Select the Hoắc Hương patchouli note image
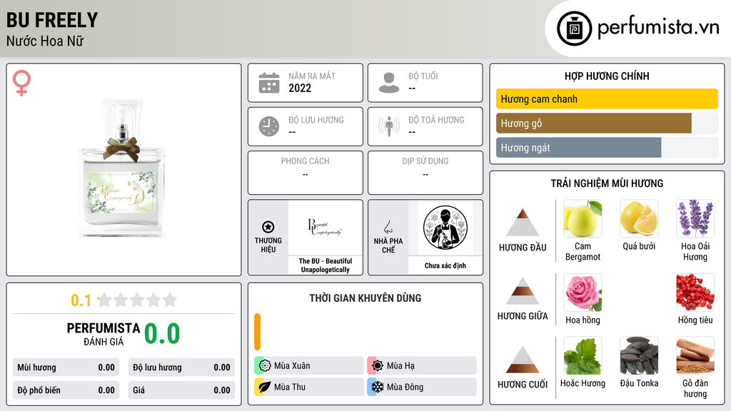 click(583, 355)
